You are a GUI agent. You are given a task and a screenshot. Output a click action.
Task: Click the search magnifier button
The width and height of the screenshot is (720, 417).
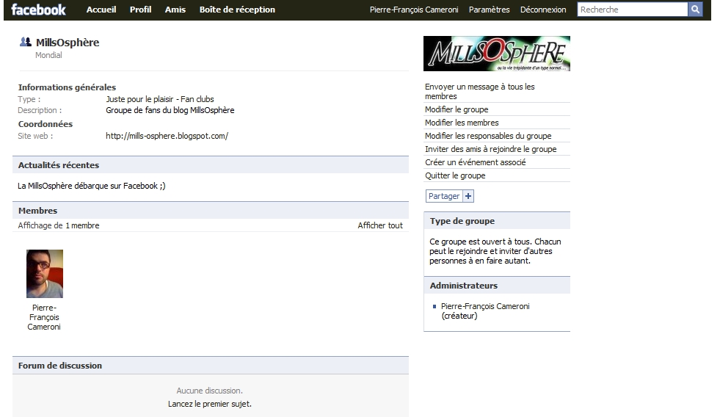click(x=695, y=10)
